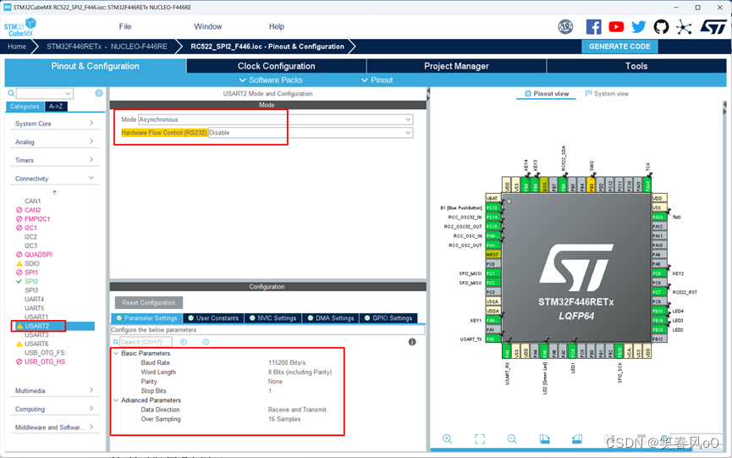Image resolution: width=732 pixels, height=458 pixels.
Task: Open the File menu
Action: [x=125, y=26]
